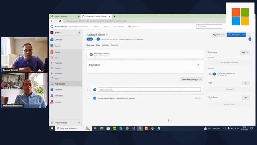The width and height of the screenshot is (257, 145).
Task: Expand the pull request created entry
Action: tap(88, 98)
